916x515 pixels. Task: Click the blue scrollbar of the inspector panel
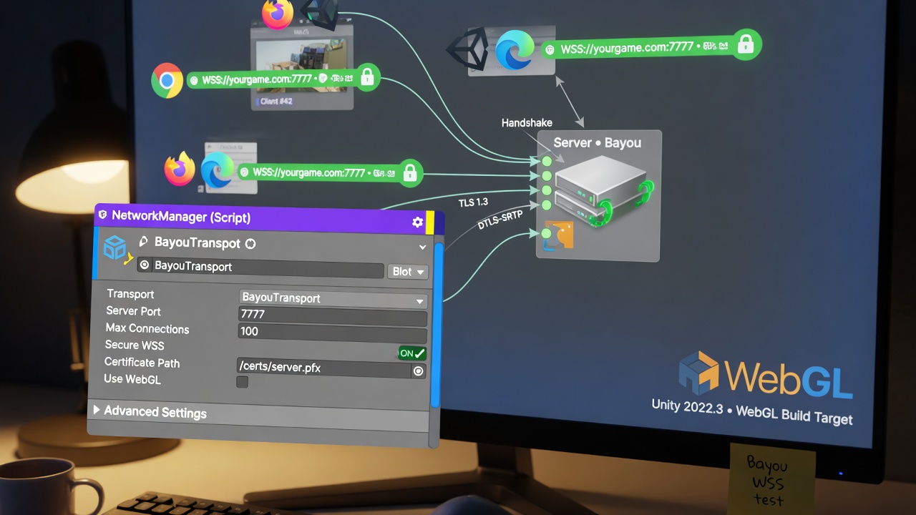(437, 327)
